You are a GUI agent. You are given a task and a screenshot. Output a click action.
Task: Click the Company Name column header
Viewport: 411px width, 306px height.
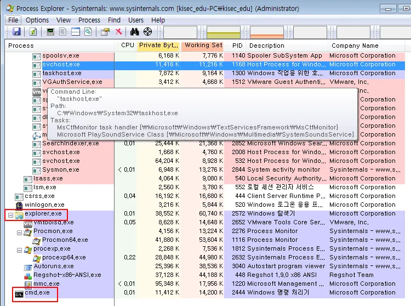point(355,46)
